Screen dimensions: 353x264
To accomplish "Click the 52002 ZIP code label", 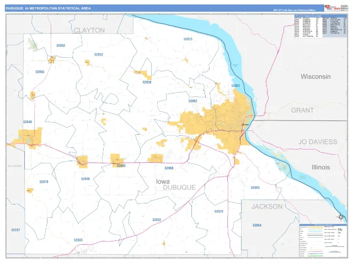I will 193,101.
